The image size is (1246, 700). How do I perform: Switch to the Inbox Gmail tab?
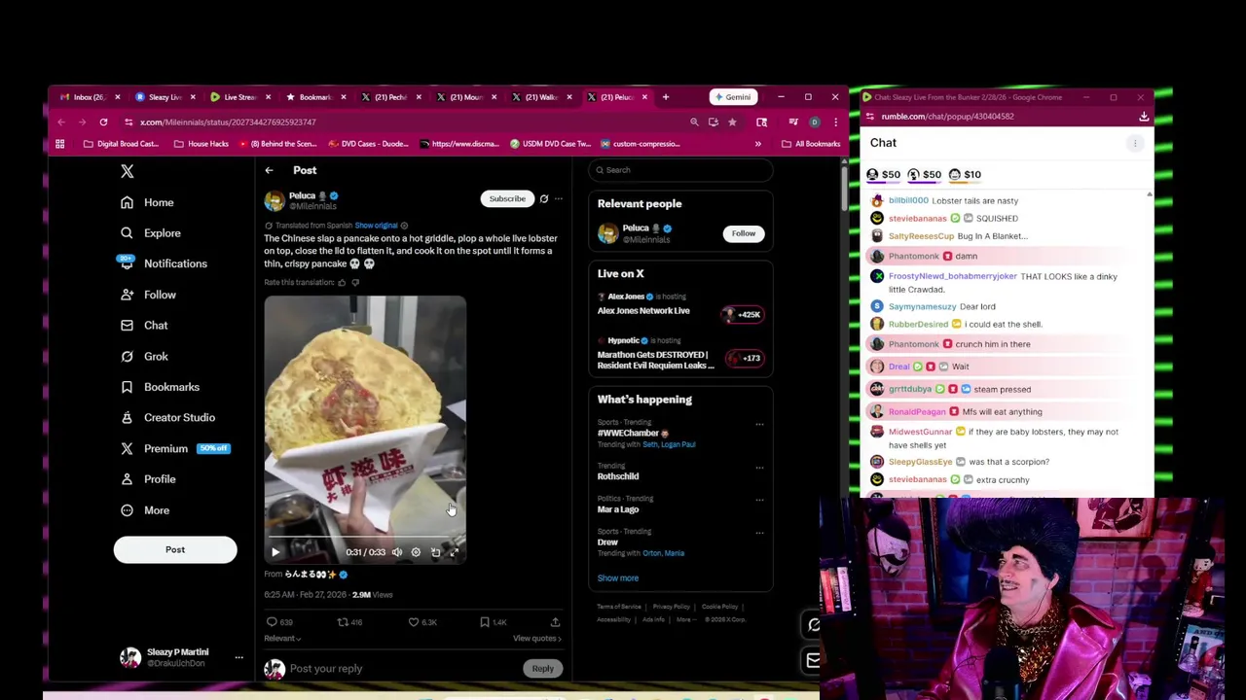pyautogui.click(x=88, y=97)
